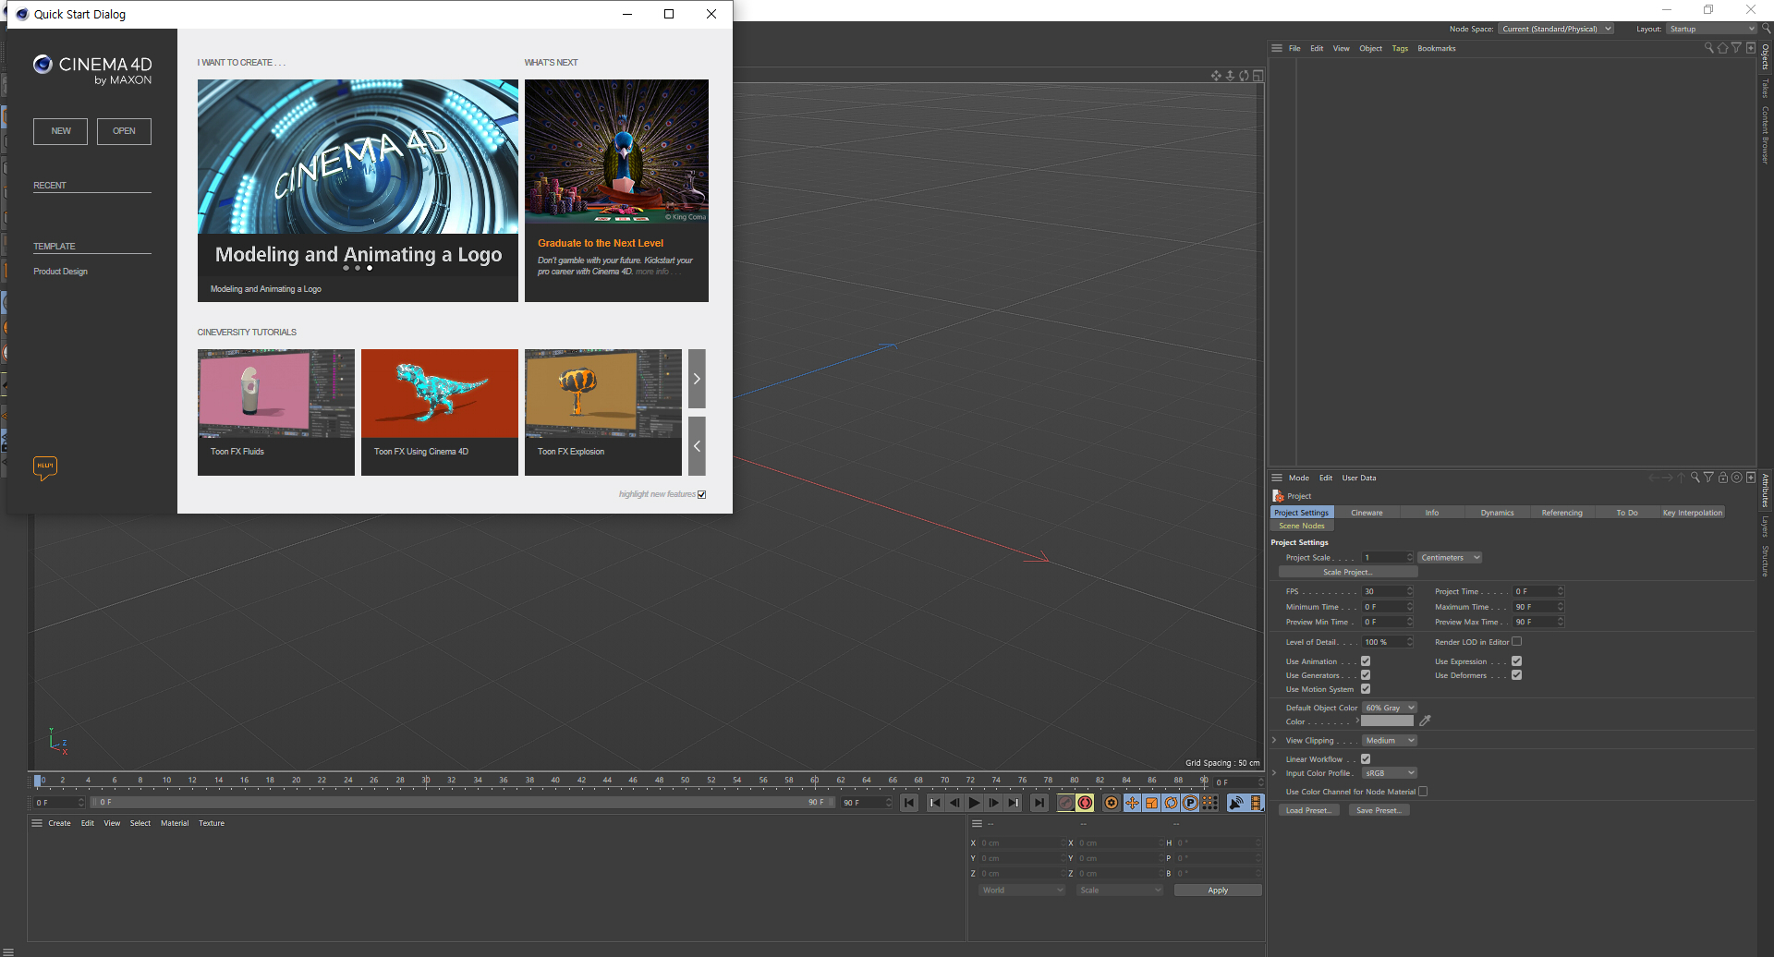Open the Default Object Color dropdown
The image size is (1774, 957).
point(1390,708)
